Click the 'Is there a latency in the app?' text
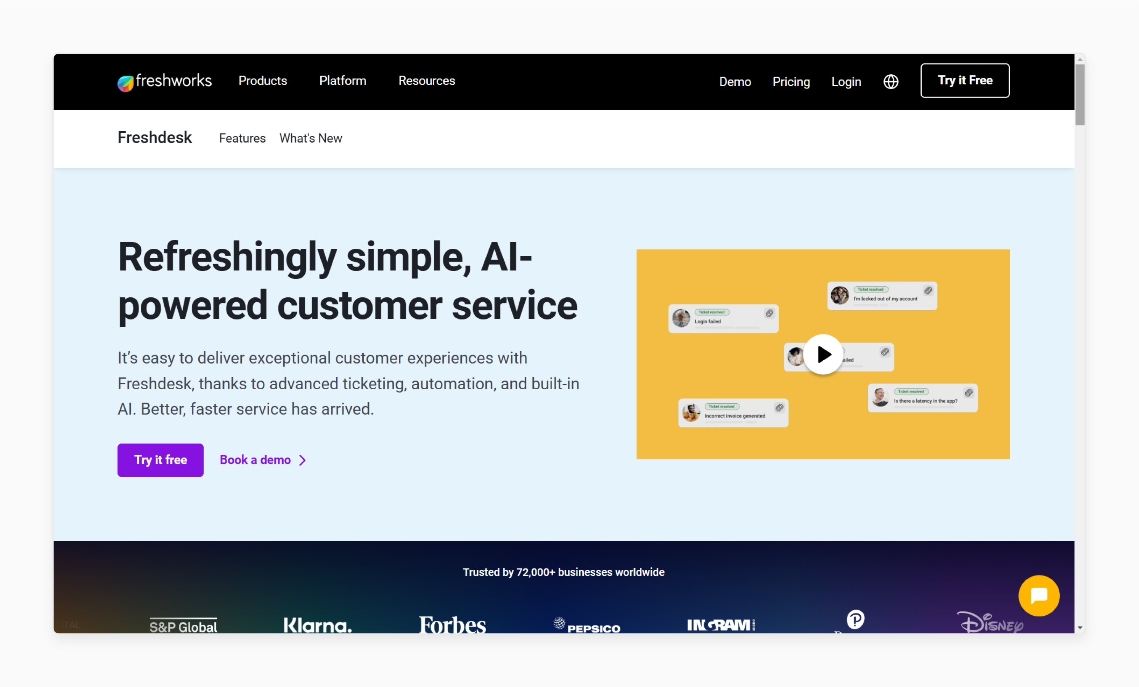Screen dimensions: 1139x687 (925, 401)
